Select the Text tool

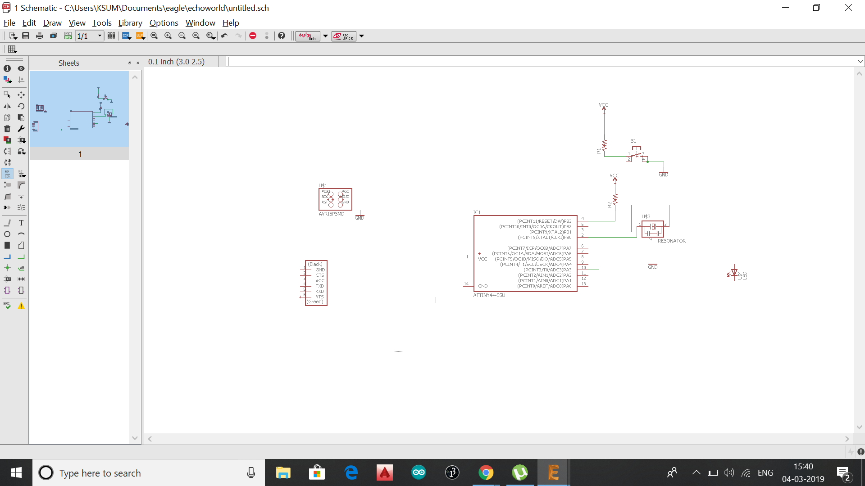point(21,223)
